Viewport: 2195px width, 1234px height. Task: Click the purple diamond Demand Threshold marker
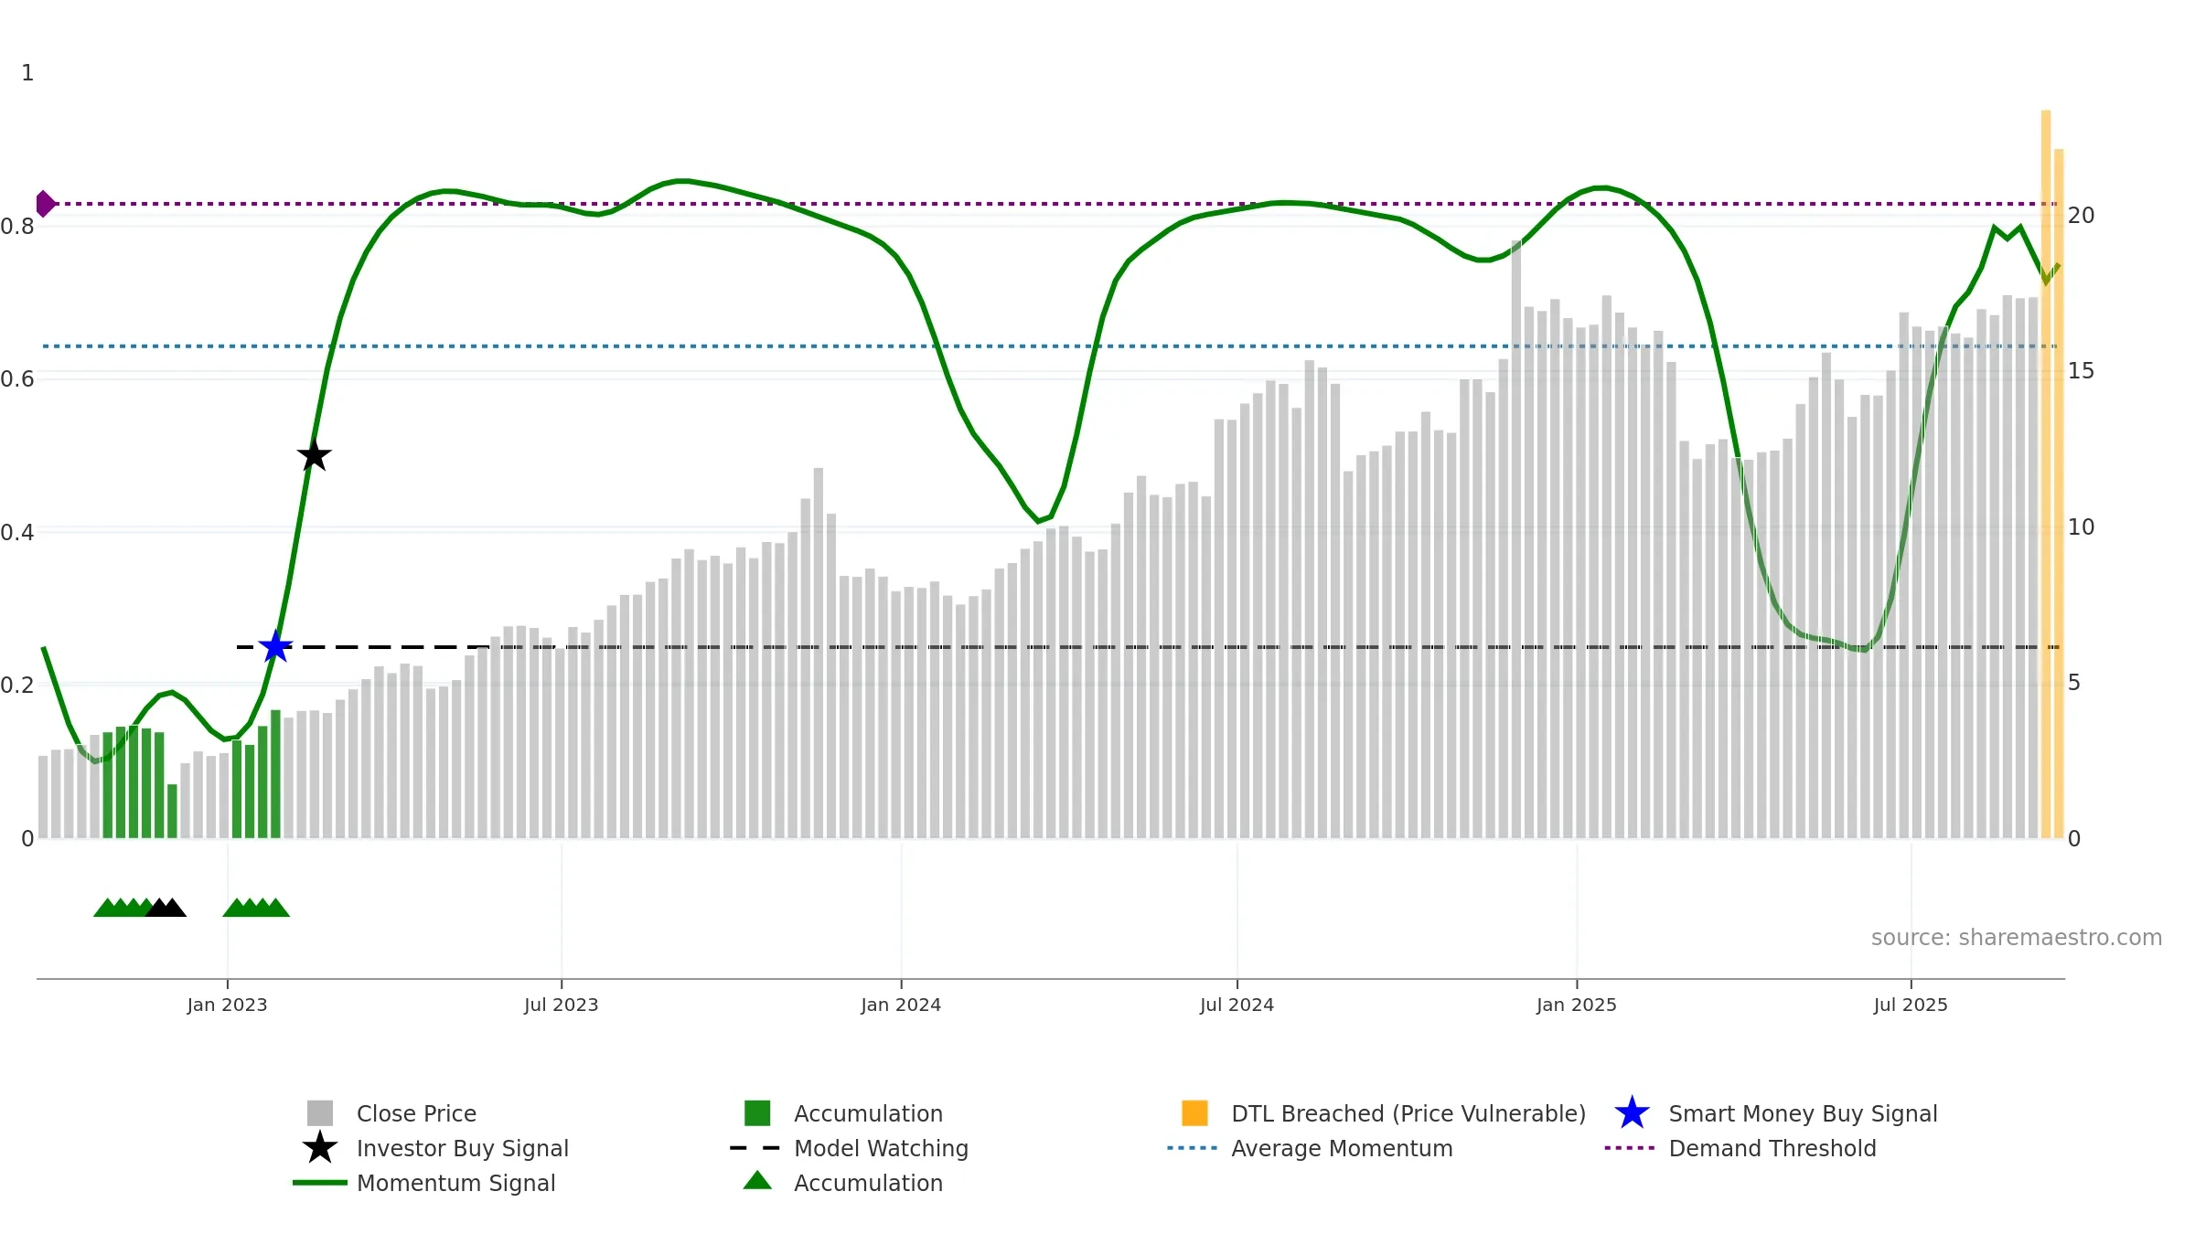point(45,204)
